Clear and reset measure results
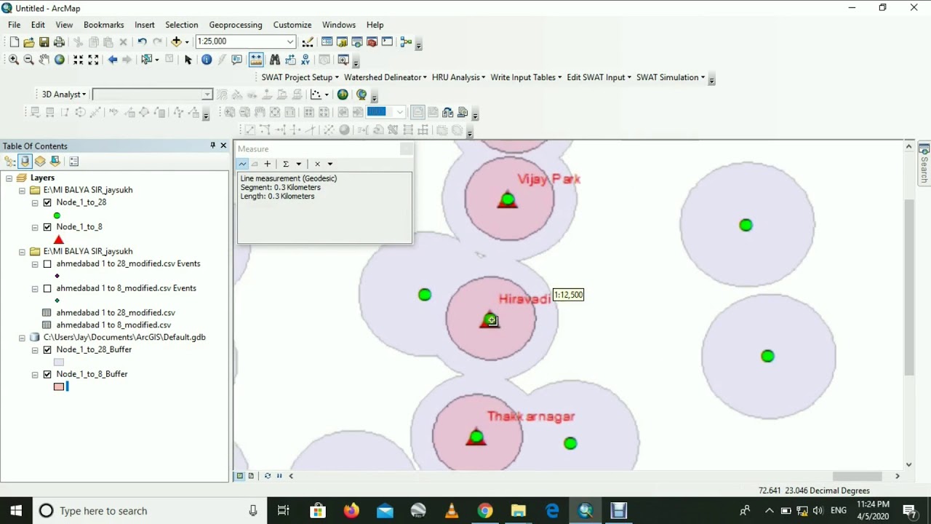This screenshot has height=524, width=931. click(317, 164)
